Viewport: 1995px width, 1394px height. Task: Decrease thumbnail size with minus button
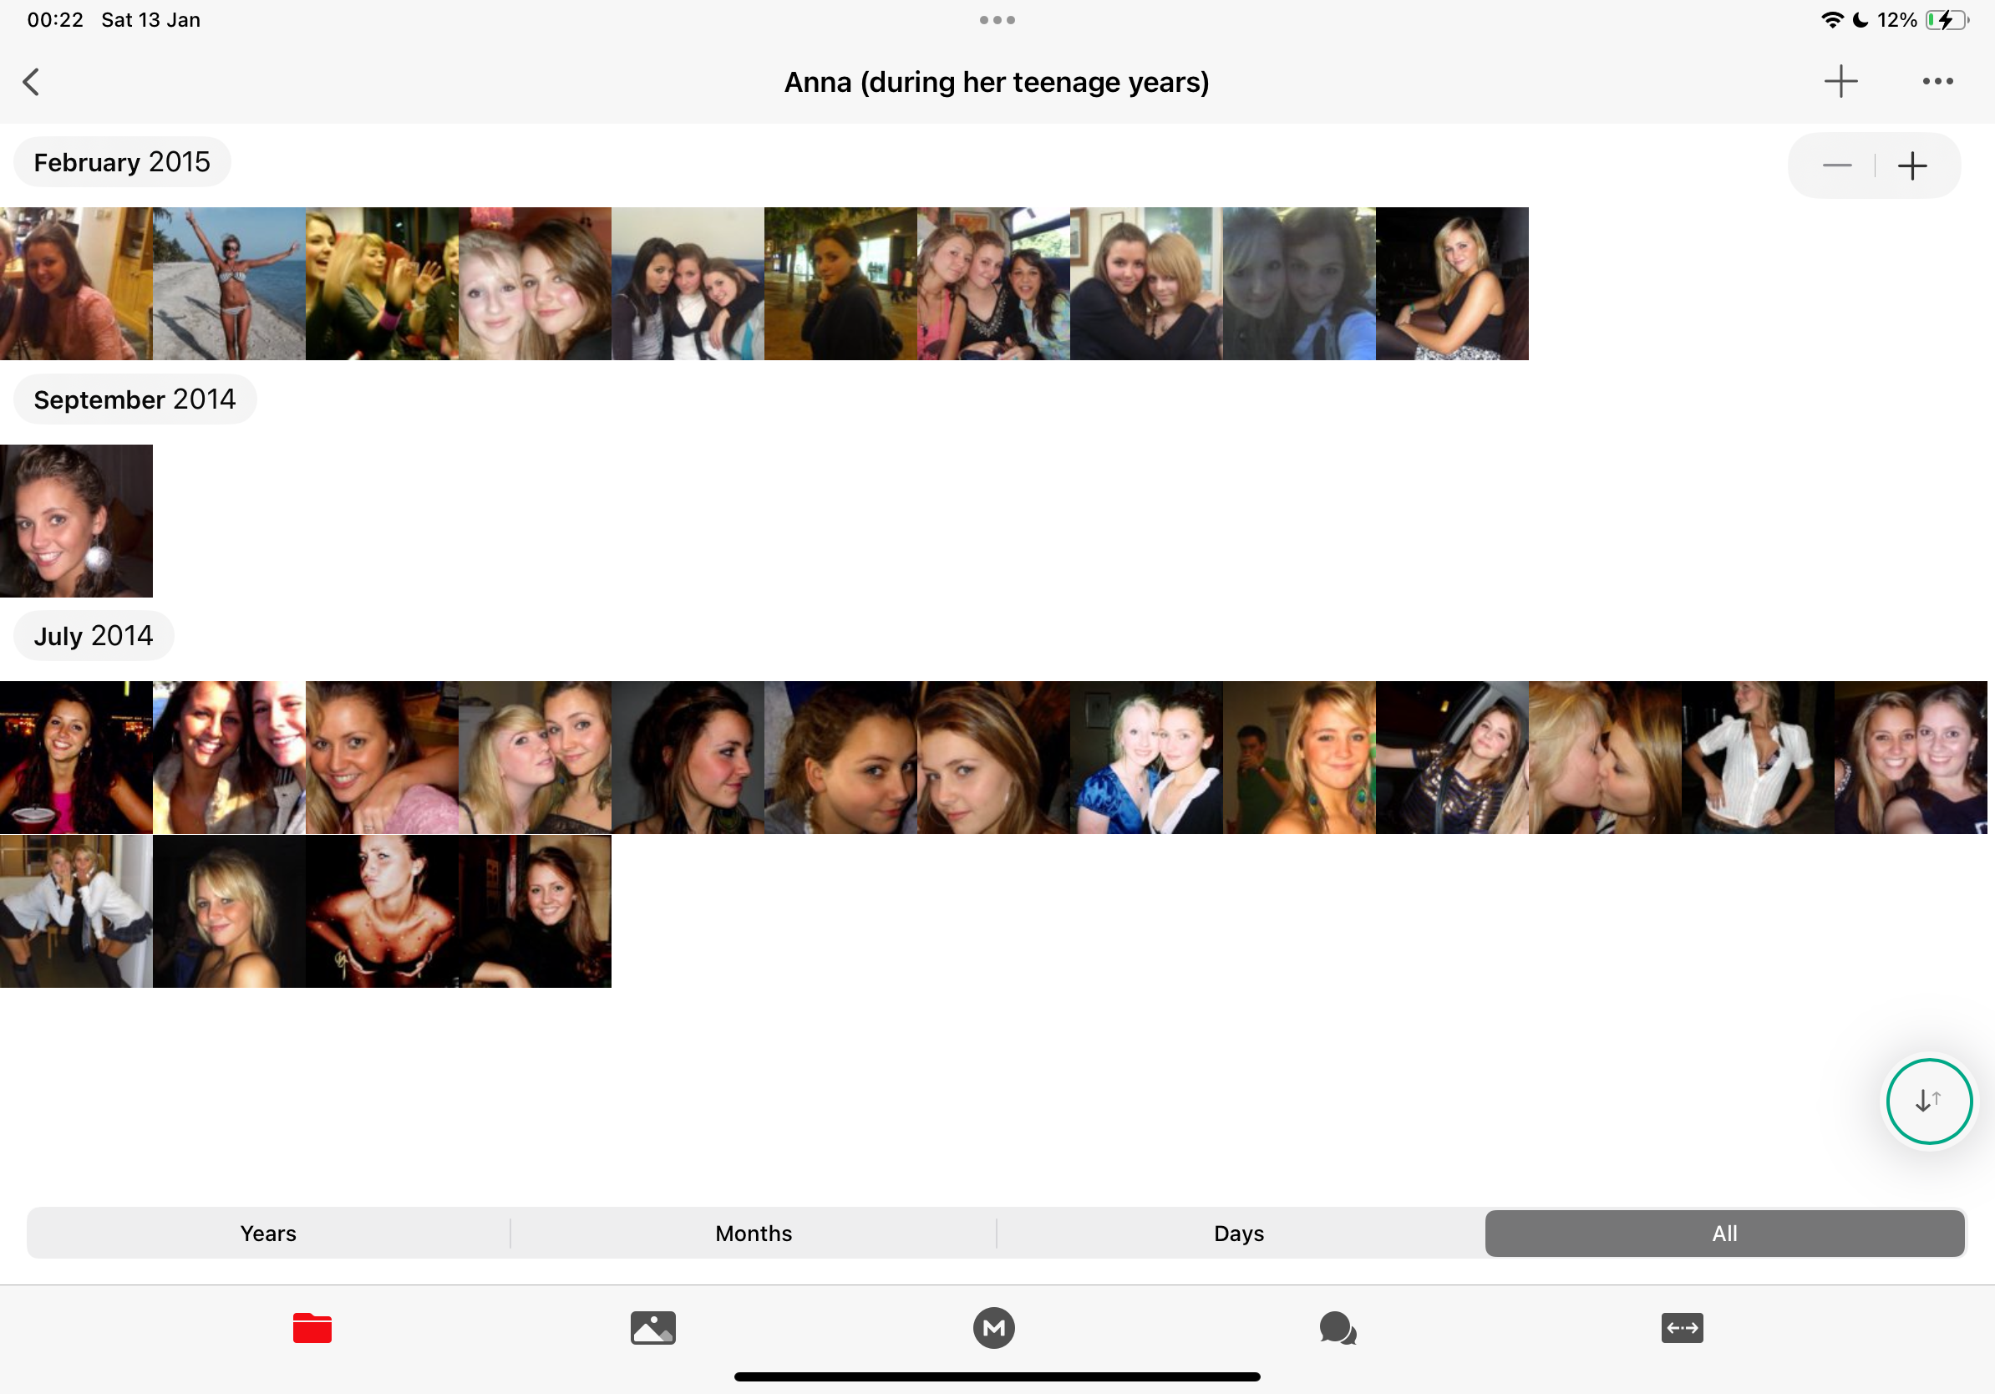[1836, 165]
